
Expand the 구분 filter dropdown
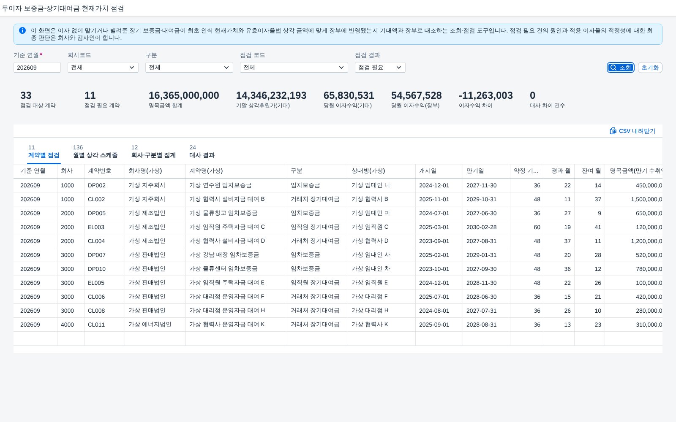point(189,68)
